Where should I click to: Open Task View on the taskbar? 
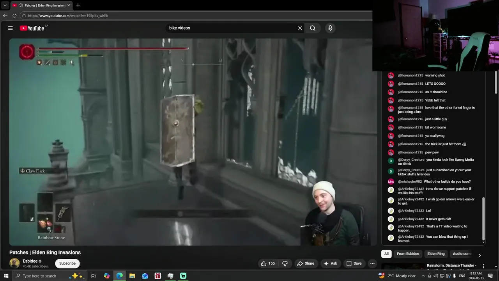pos(94,276)
